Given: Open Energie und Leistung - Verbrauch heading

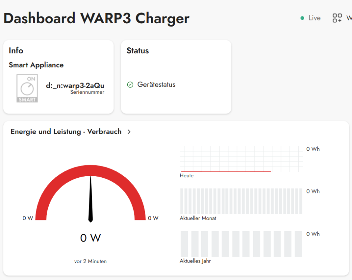Looking at the screenshot, I should pos(66,131).
